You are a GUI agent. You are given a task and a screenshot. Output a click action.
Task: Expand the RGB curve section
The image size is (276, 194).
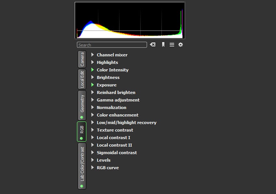click(x=93, y=168)
